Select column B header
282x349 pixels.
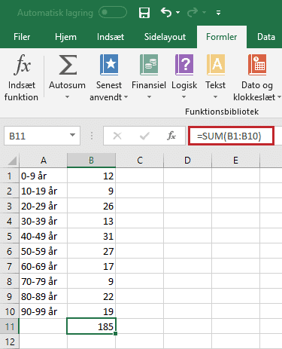coord(91,161)
